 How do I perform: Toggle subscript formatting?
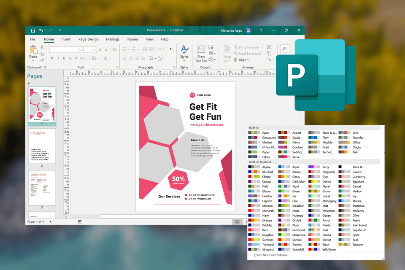[x=70, y=58]
